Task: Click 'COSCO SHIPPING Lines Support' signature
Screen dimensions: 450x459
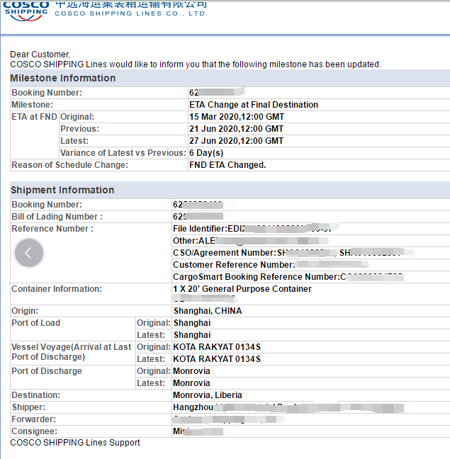Action: pyautogui.click(x=75, y=443)
